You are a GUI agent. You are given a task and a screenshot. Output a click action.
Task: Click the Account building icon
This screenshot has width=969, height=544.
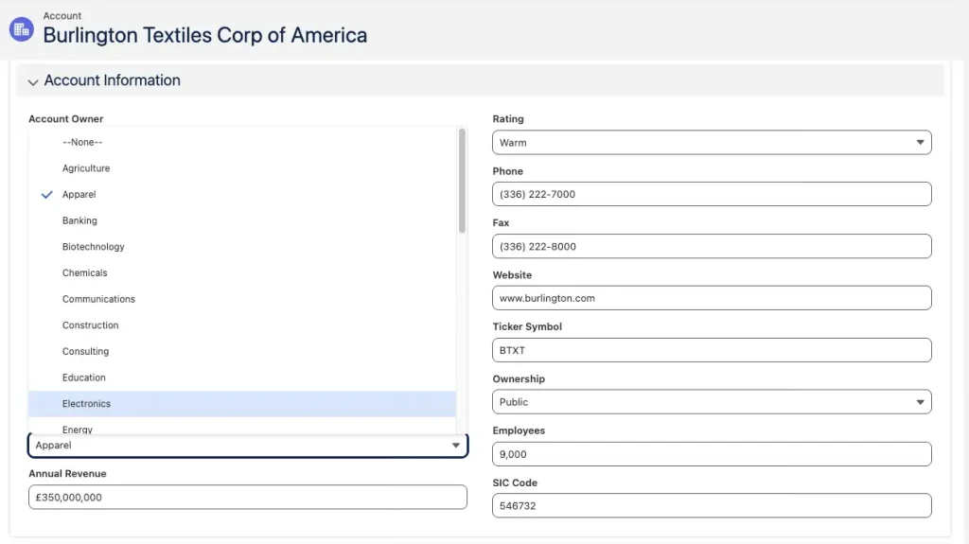(21, 29)
